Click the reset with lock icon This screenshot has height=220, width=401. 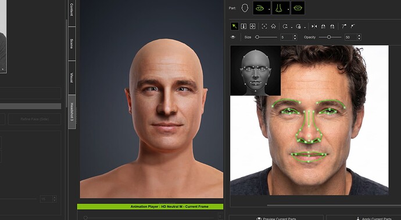coord(299,26)
